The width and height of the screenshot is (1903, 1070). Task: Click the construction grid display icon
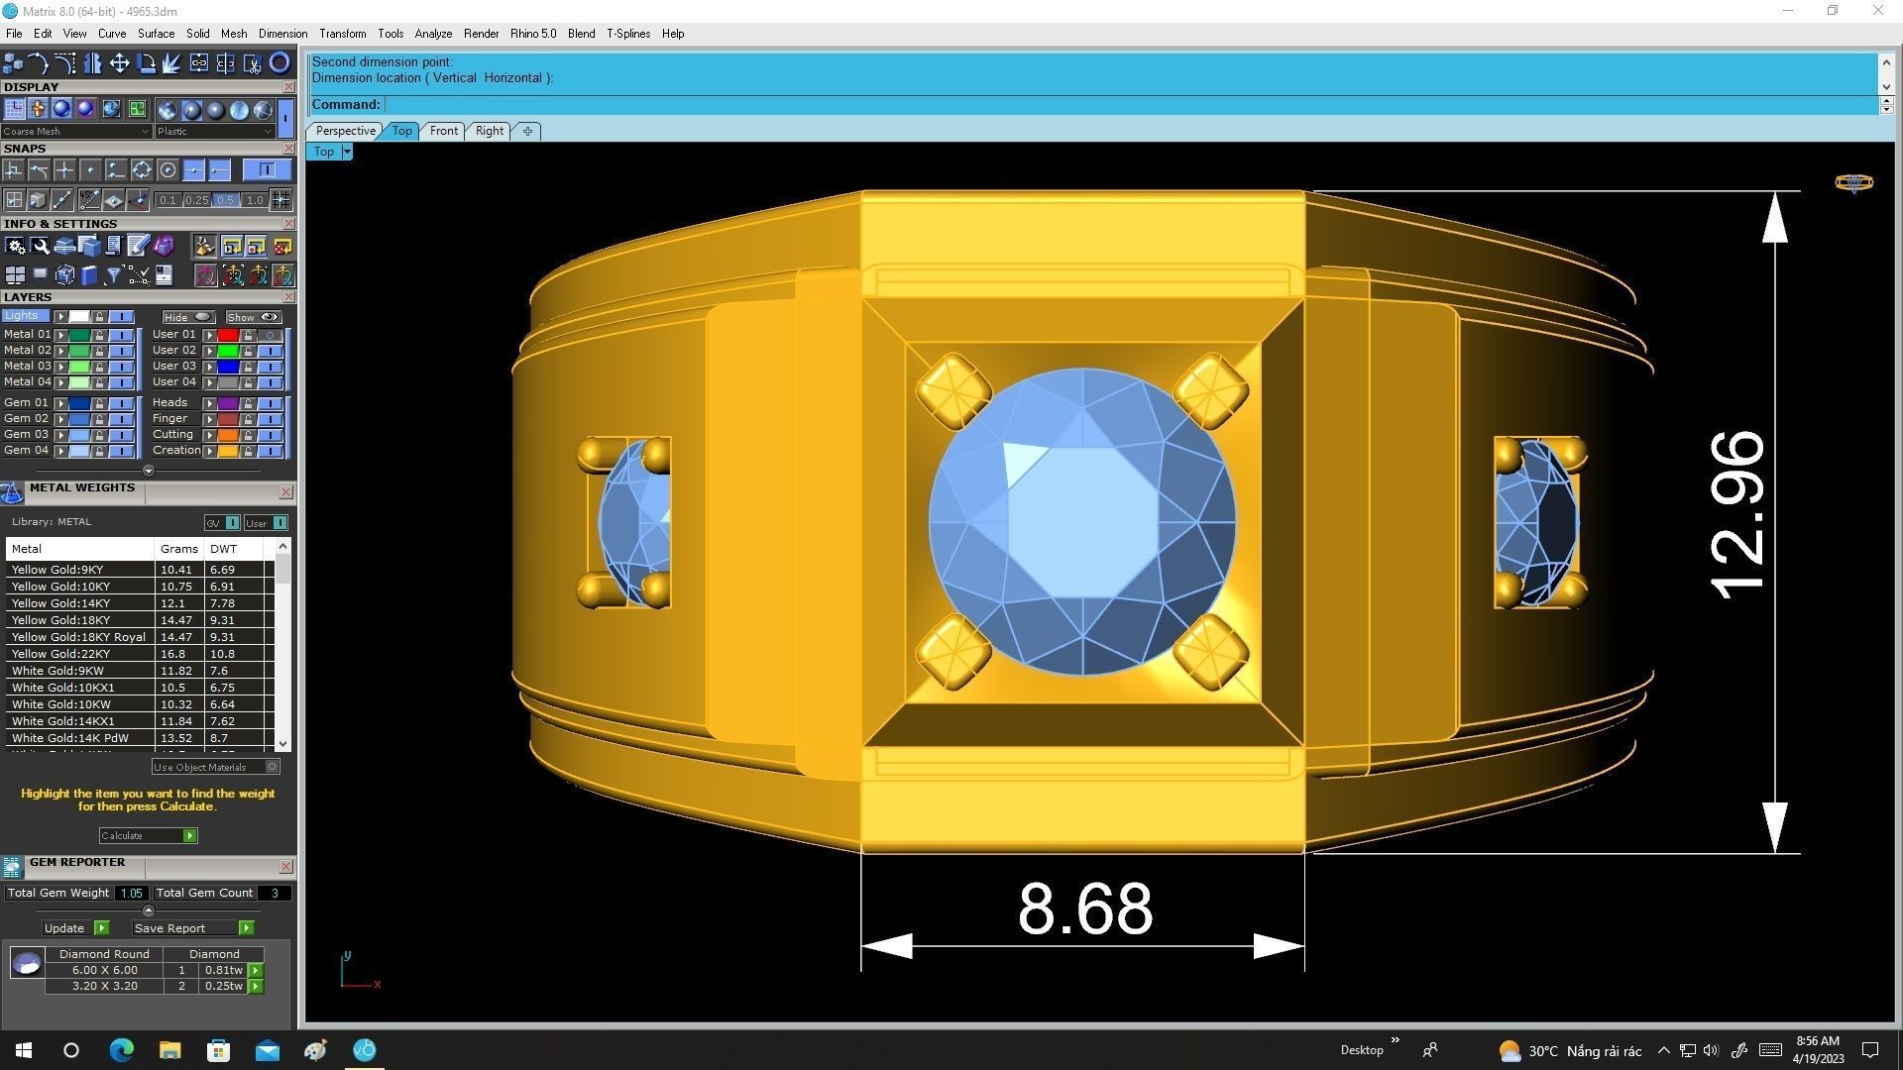point(14,109)
